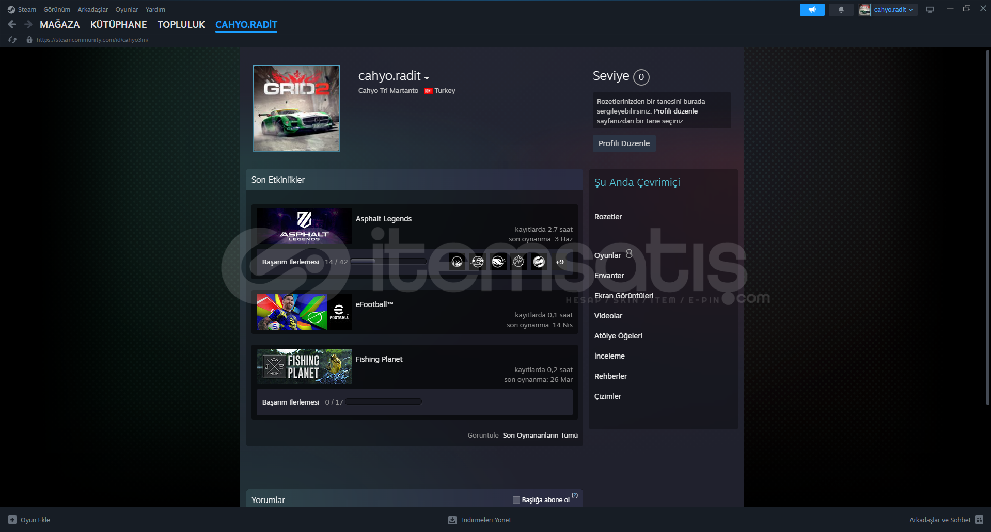Click Son Oynananların Tümü link
Screen dimensions: 991x532
(540, 436)
